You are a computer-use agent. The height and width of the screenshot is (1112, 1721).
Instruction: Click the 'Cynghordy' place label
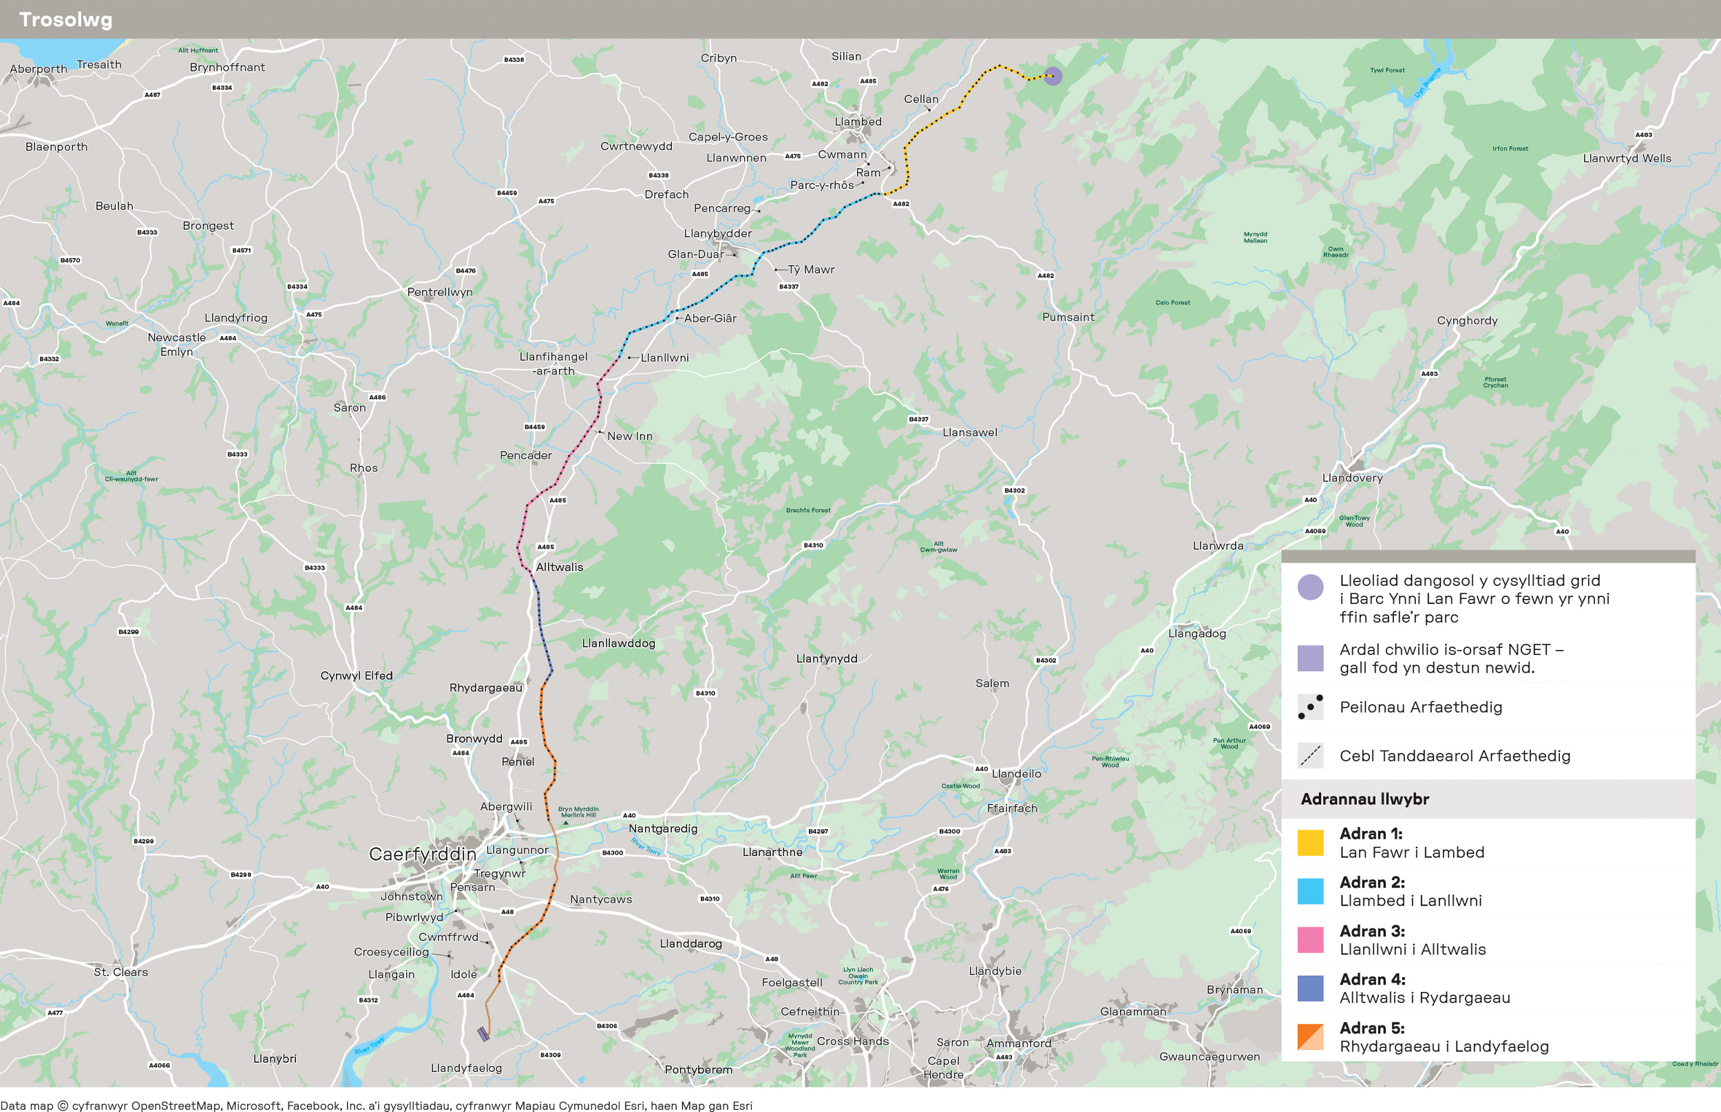tap(1467, 321)
